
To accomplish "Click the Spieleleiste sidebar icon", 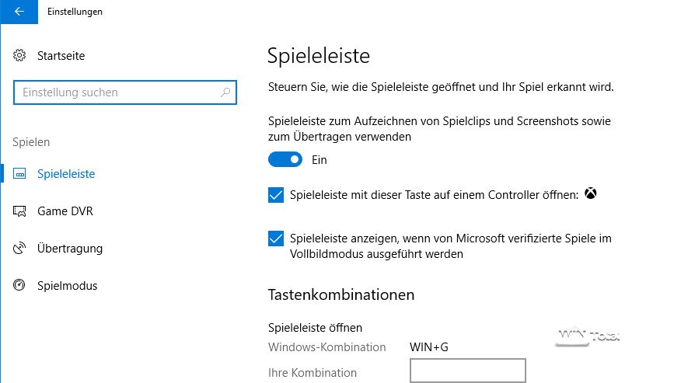I will point(21,174).
